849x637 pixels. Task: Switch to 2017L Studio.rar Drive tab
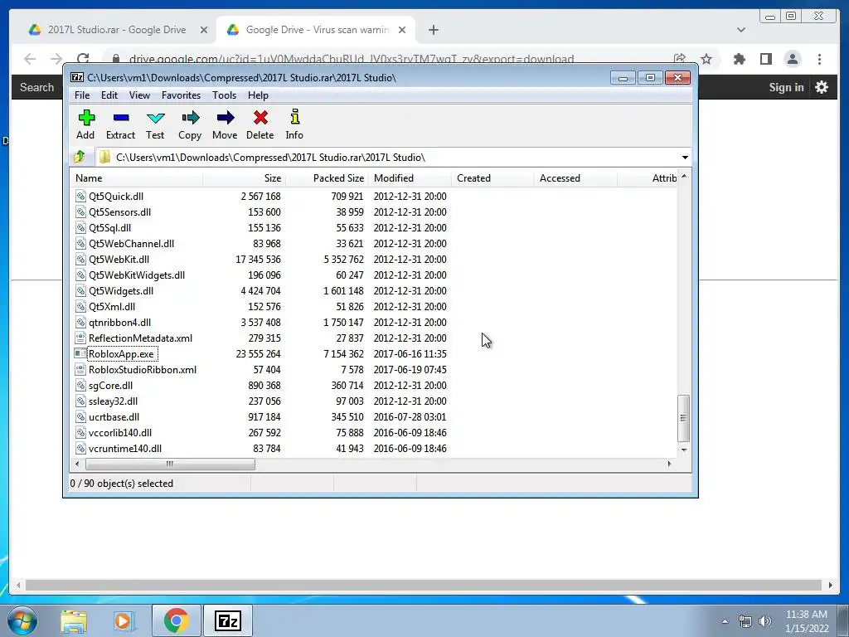[116, 30]
